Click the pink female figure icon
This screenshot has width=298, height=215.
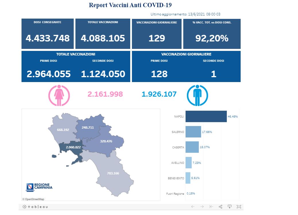pos(59,95)
